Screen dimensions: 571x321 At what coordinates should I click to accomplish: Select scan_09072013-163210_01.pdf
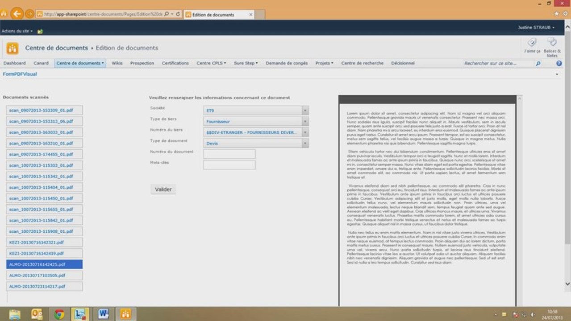pyautogui.click(x=44, y=144)
